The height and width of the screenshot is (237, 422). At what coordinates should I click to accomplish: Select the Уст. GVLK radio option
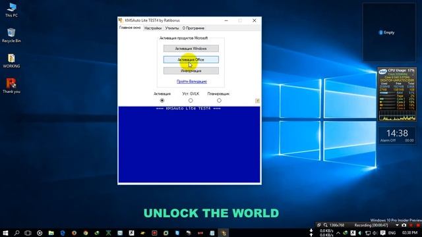pos(191,101)
